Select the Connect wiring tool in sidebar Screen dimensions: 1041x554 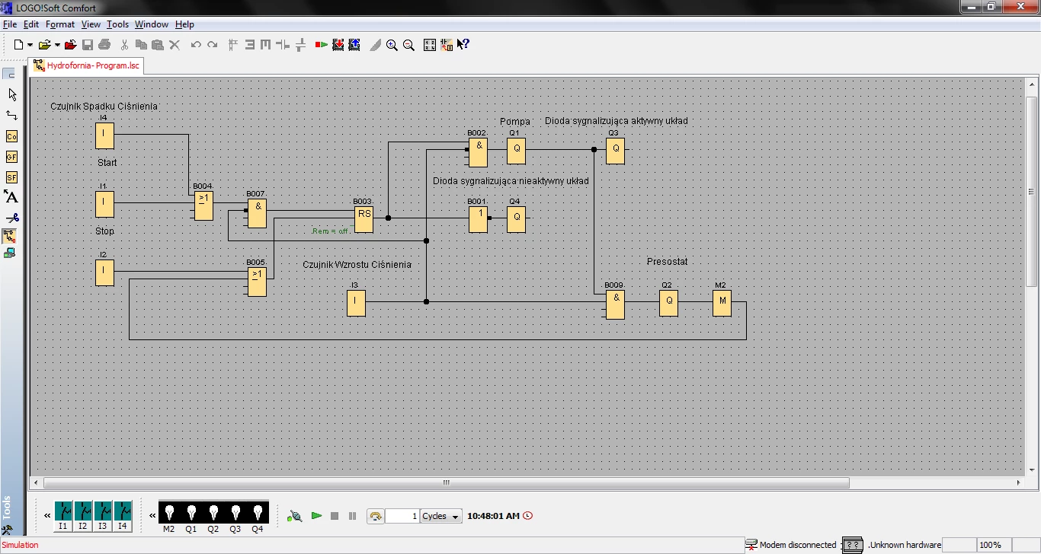[11, 115]
